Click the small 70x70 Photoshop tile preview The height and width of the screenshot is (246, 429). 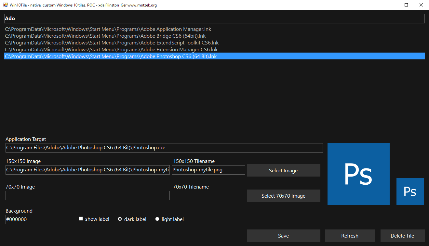[410, 191]
